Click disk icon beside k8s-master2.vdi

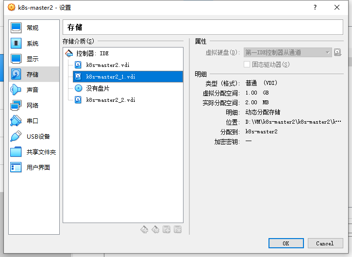coord(78,65)
